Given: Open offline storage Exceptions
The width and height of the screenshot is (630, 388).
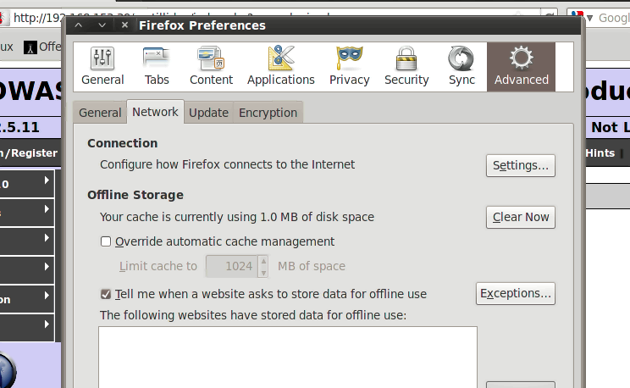Looking at the screenshot, I should [x=515, y=294].
